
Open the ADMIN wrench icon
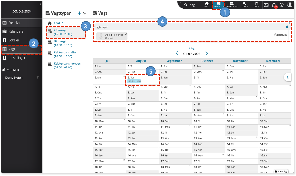tap(244, 5)
